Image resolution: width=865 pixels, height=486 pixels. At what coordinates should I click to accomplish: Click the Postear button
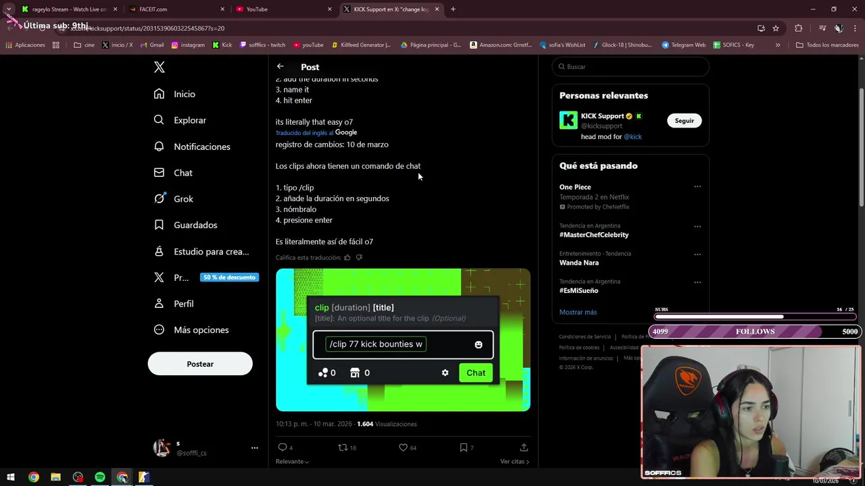200,364
